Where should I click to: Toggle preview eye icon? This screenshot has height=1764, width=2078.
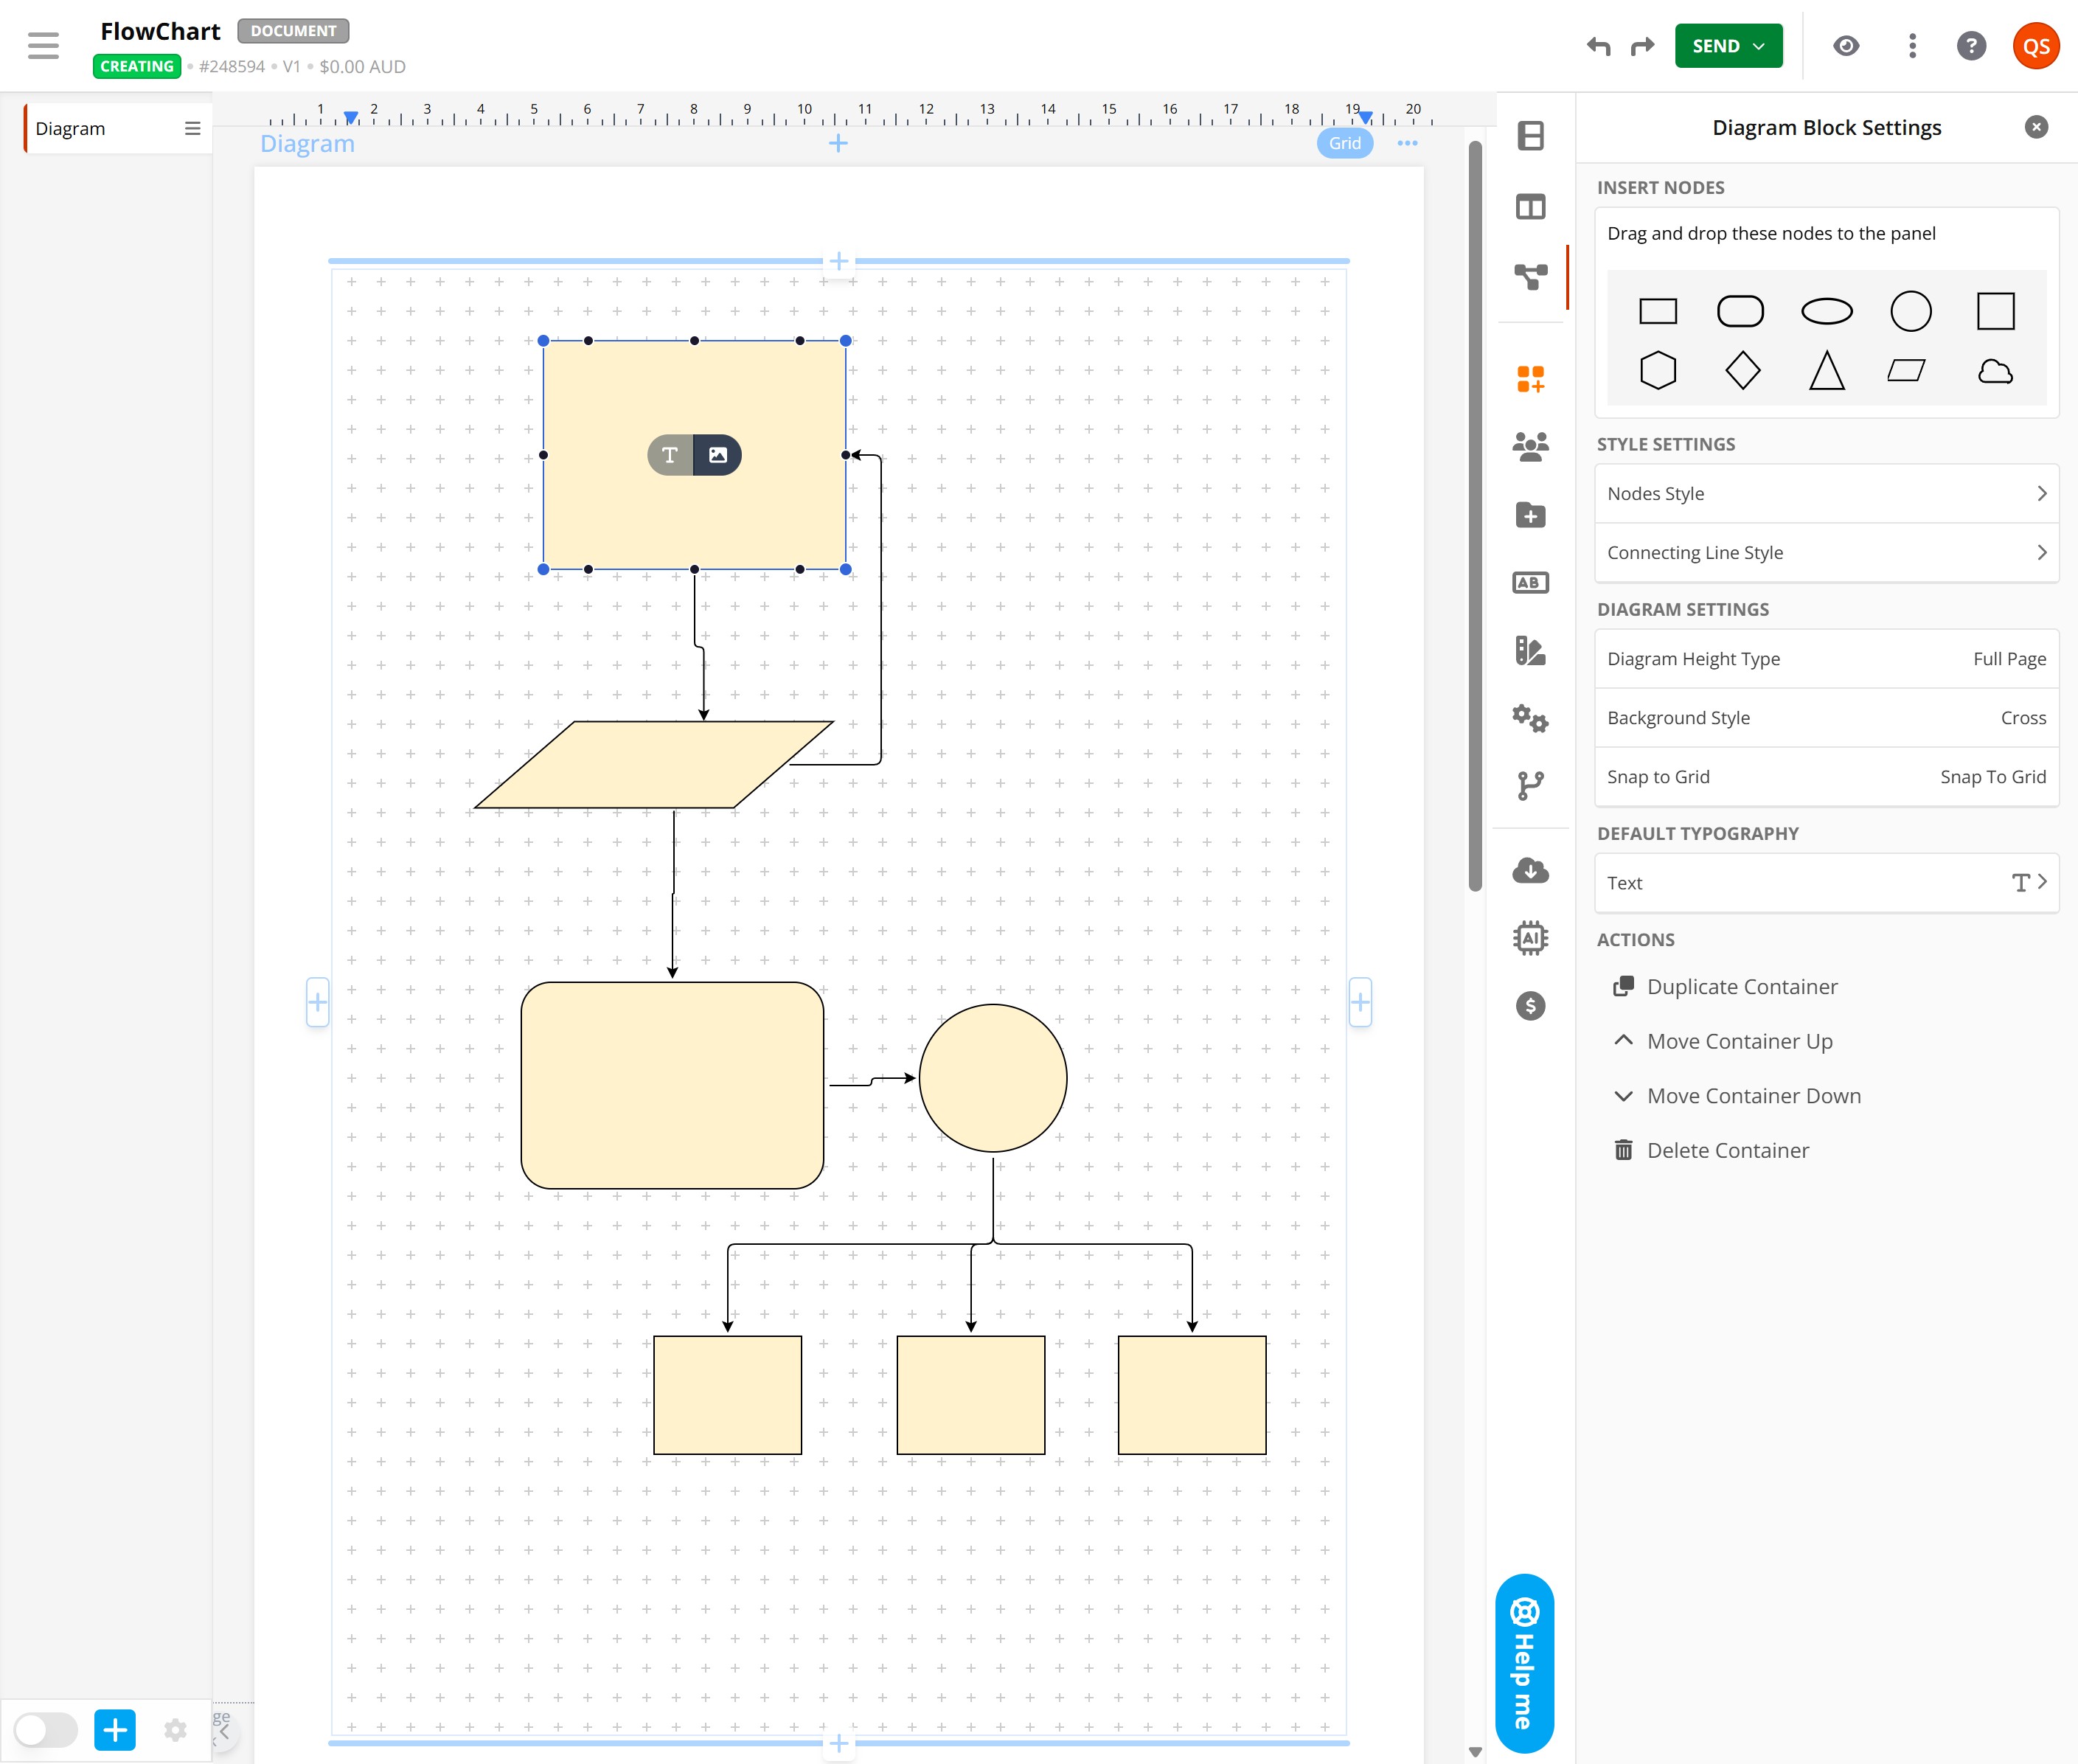(x=1846, y=46)
